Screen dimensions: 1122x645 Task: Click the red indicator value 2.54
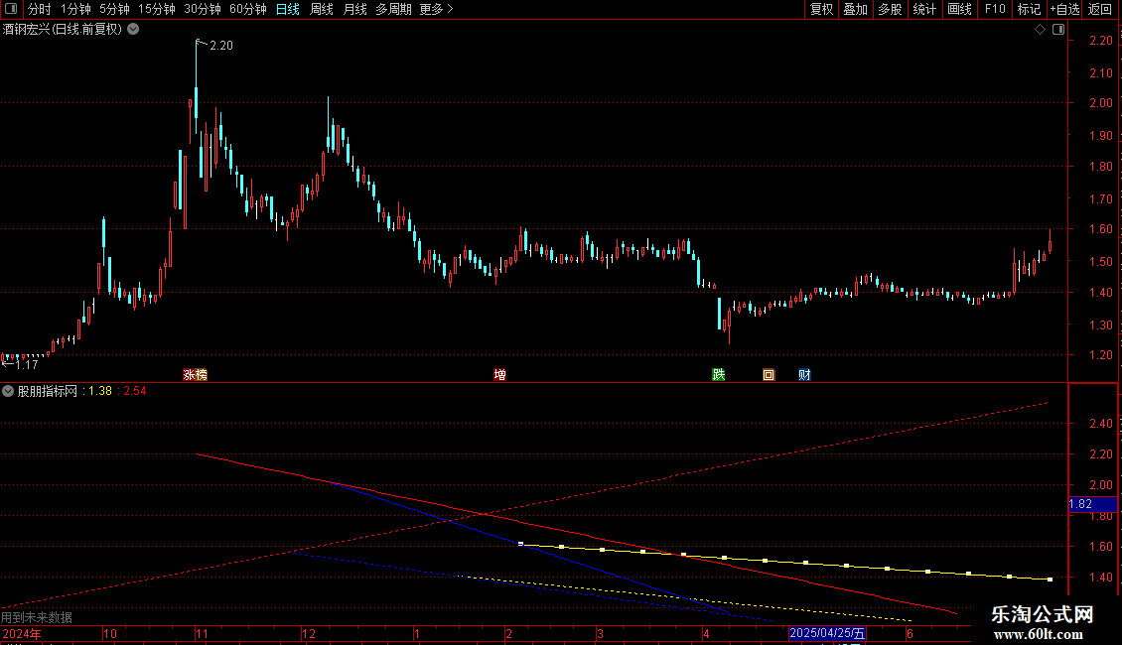(x=135, y=391)
